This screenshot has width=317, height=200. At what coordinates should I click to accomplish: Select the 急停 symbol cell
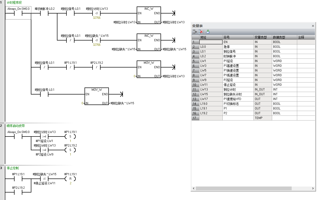click(238, 47)
